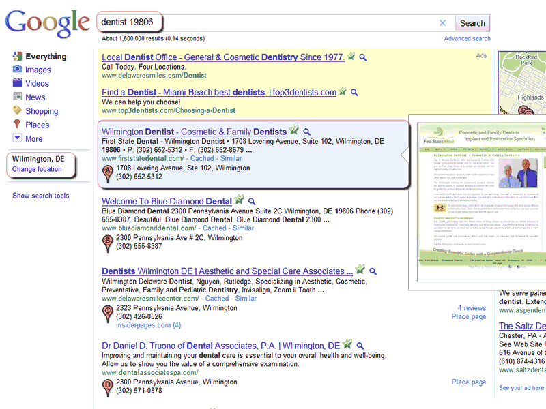Open the Wilmington Dentist Cosmetic & Family Dentists result
This screenshot has width=546, height=409.
point(194,132)
